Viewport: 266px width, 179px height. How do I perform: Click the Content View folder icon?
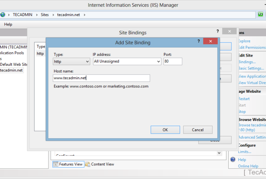point(87,164)
